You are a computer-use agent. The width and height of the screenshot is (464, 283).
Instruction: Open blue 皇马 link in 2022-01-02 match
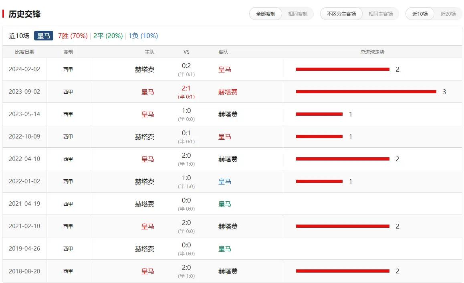coord(225,182)
